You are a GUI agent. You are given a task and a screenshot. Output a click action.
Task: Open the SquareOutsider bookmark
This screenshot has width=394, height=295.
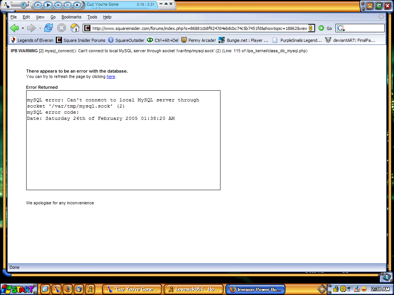126,40
